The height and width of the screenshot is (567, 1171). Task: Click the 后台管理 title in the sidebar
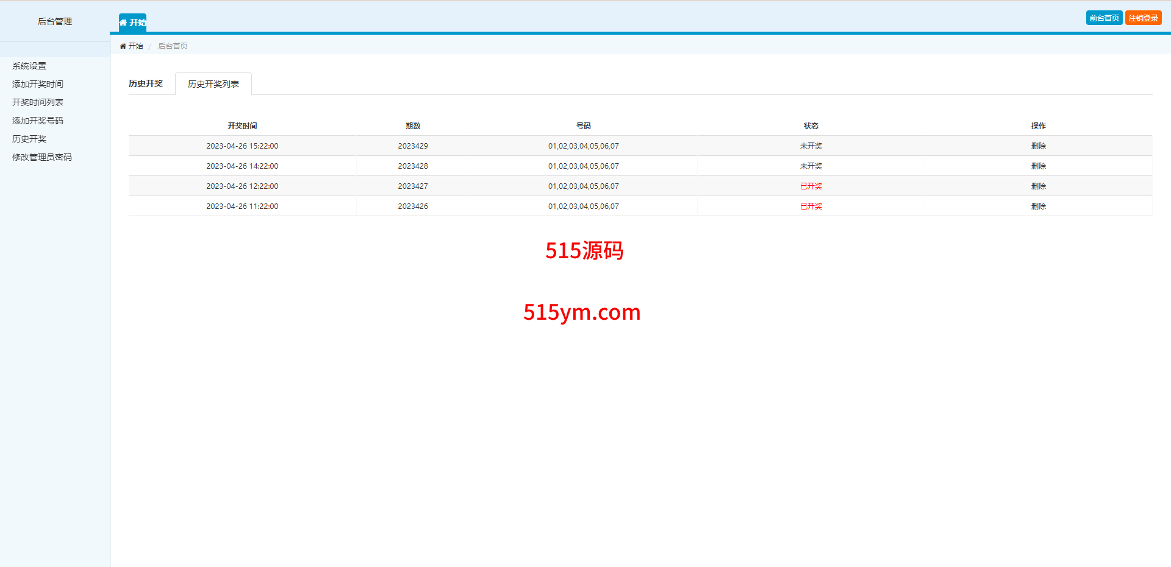[x=55, y=21]
